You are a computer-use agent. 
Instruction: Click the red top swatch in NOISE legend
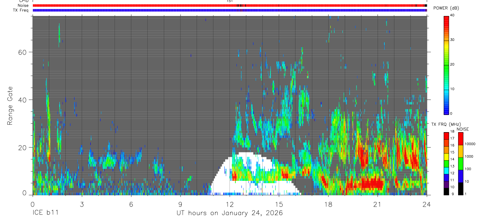pyautogui.click(x=460, y=139)
